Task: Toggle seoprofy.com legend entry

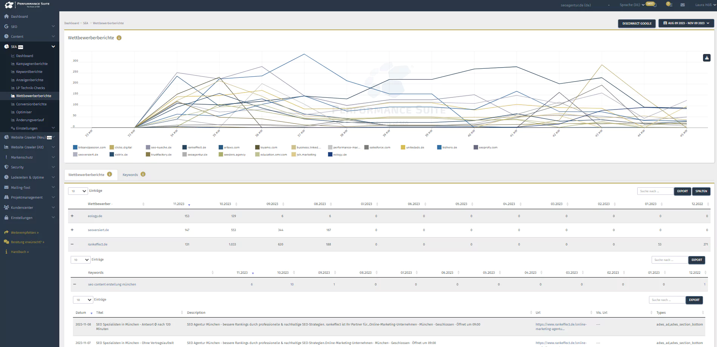Action: tap(486, 147)
